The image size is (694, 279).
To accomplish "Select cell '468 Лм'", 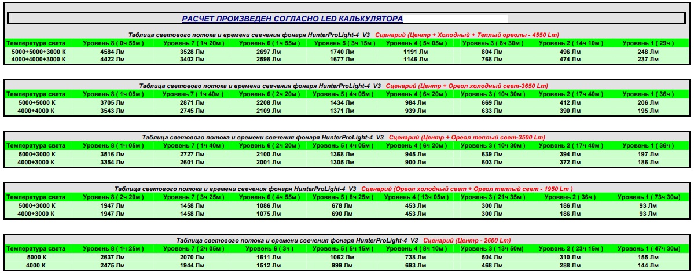I will pos(493,265).
